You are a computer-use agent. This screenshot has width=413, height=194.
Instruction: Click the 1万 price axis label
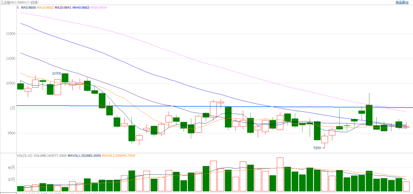point(13,108)
